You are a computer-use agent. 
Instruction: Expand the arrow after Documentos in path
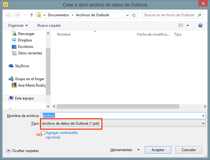tap(73, 15)
